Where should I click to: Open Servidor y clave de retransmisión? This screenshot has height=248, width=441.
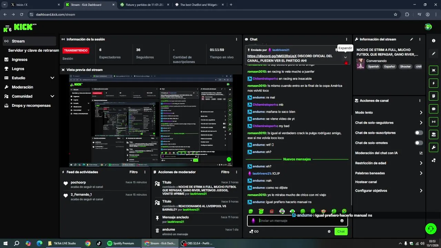coord(33,50)
